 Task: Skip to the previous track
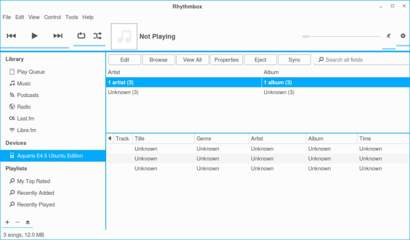[11, 36]
